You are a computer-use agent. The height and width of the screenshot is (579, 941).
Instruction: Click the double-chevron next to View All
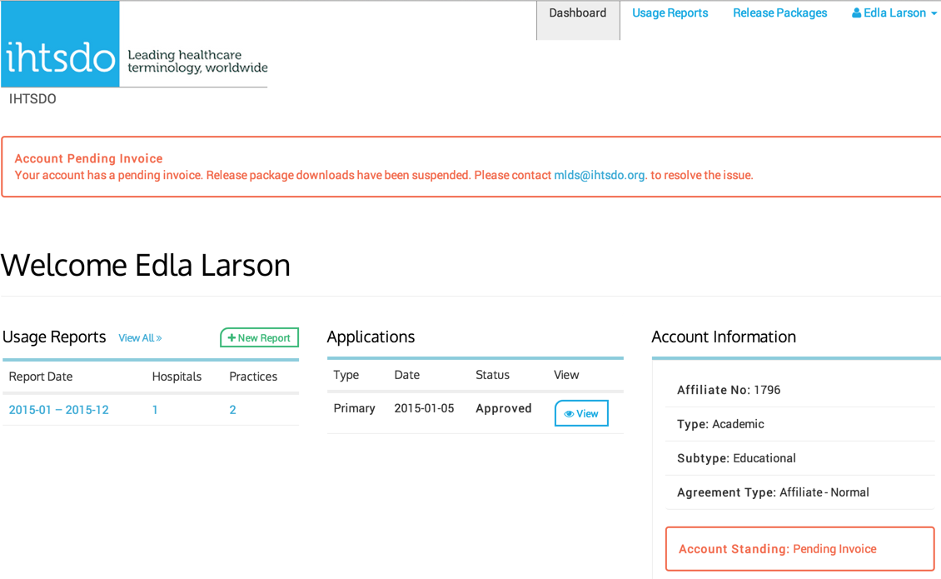pyautogui.click(x=159, y=338)
